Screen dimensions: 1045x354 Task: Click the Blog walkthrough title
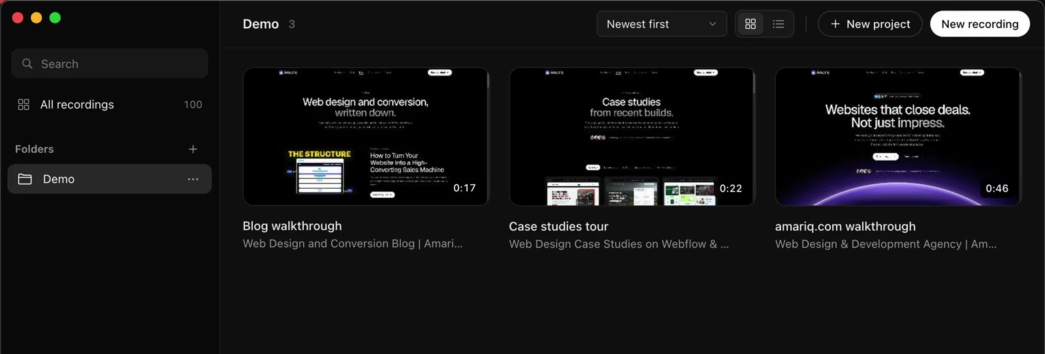click(x=292, y=226)
